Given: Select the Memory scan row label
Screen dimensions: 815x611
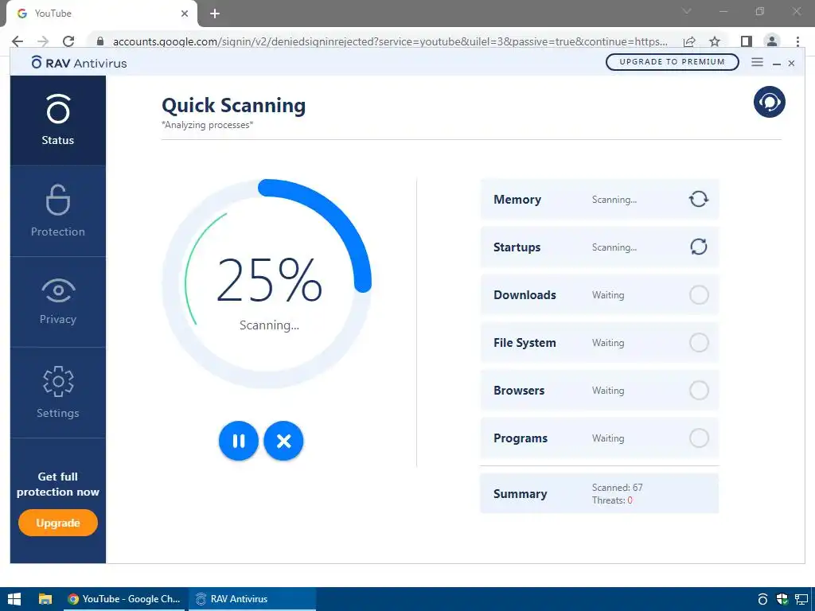Looking at the screenshot, I should click(517, 200).
